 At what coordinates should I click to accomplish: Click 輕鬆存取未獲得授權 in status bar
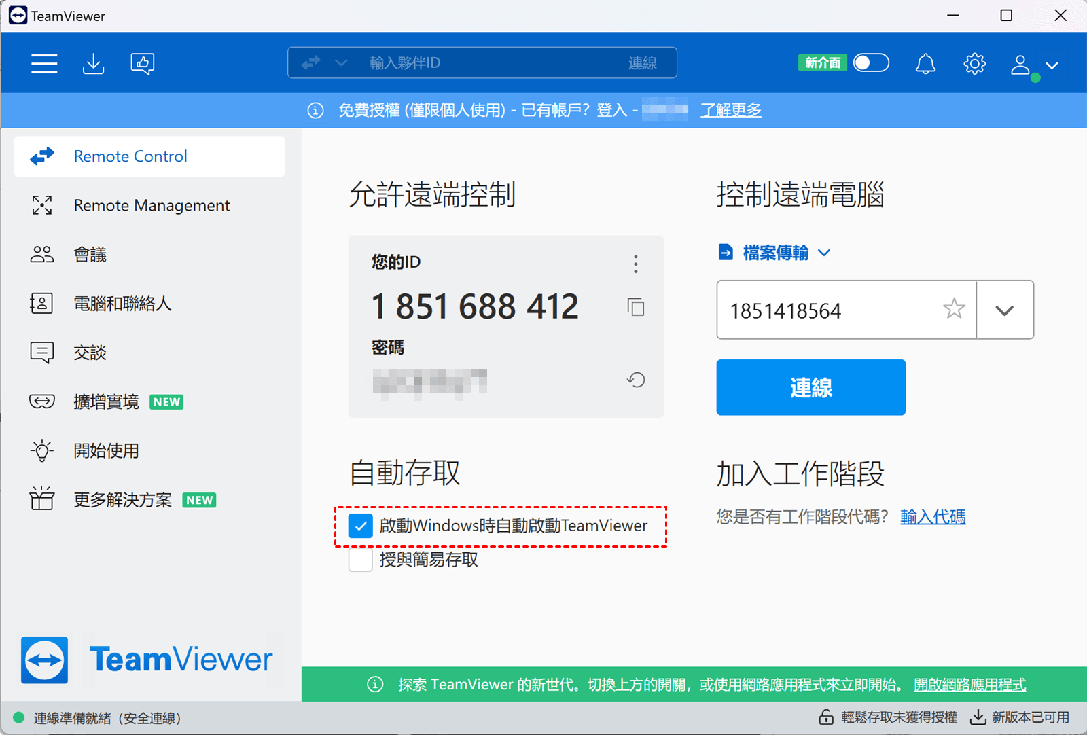pyautogui.click(x=899, y=717)
